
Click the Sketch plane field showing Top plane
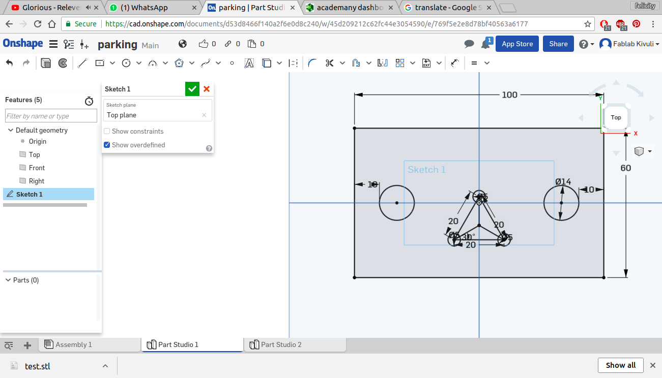(158, 110)
